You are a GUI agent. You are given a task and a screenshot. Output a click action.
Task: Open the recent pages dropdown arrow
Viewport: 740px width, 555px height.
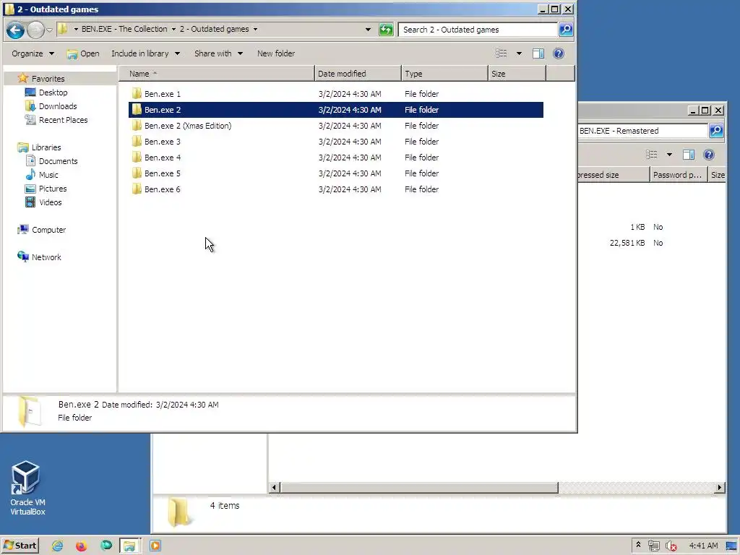click(x=50, y=30)
